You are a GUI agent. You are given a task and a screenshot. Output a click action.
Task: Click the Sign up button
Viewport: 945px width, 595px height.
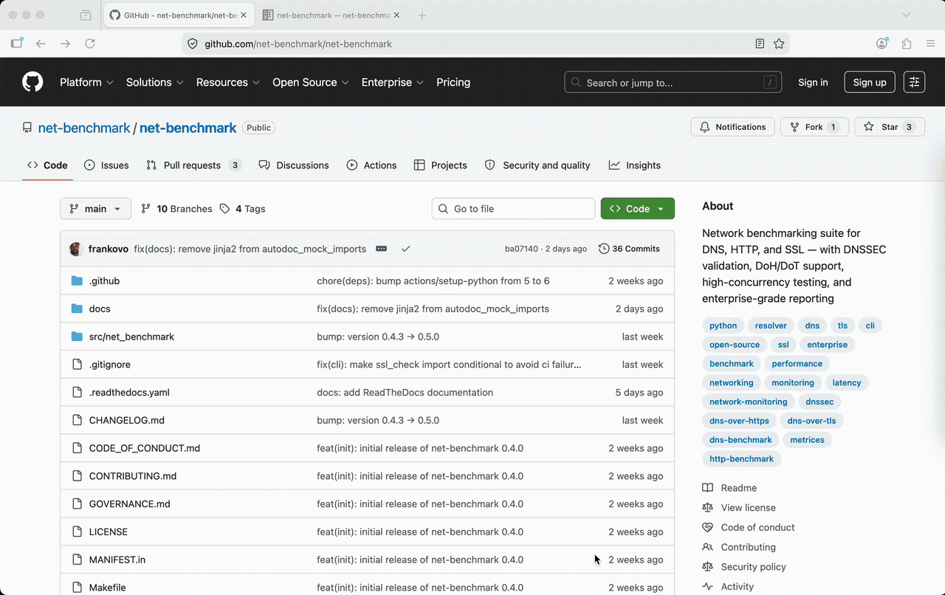coord(870,82)
